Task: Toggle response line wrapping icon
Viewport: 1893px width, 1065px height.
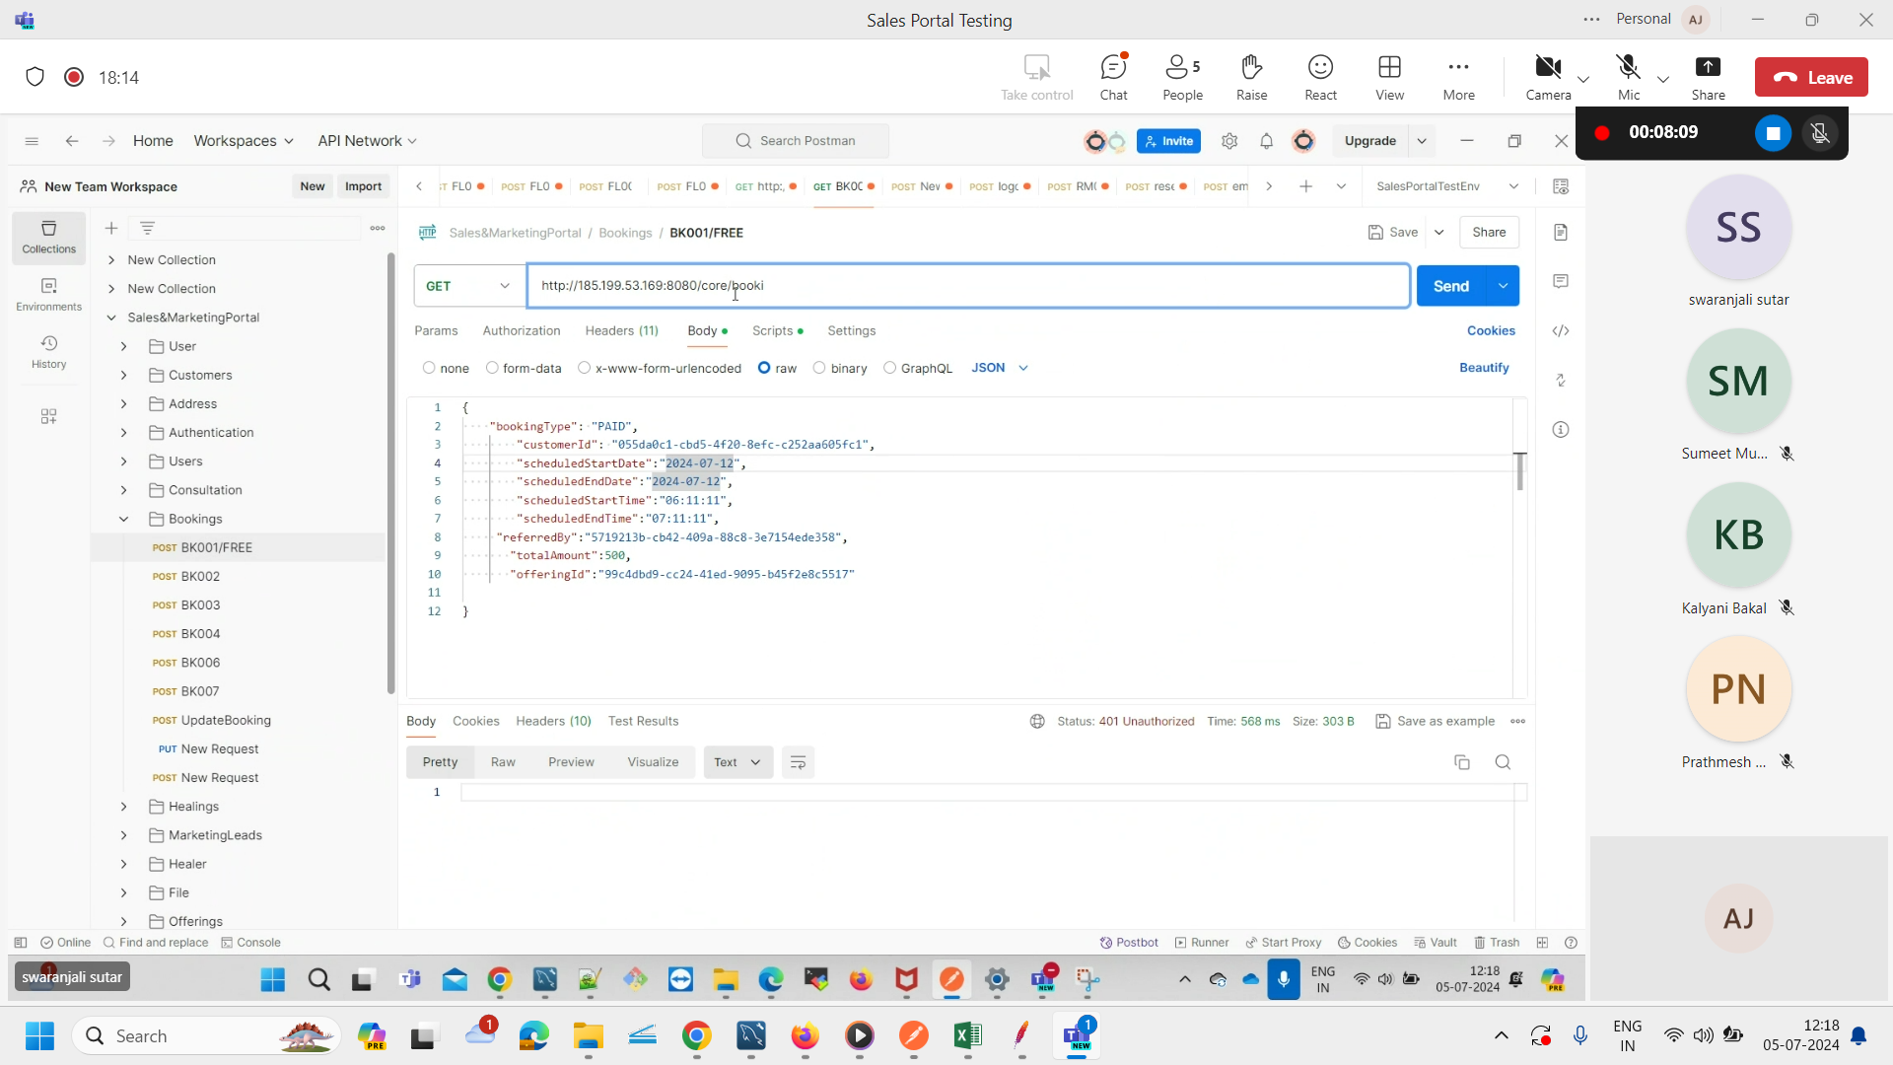Action: pyautogui.click(x=798, y=762)
